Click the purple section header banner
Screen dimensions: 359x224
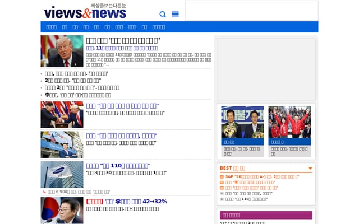[266, 215]
